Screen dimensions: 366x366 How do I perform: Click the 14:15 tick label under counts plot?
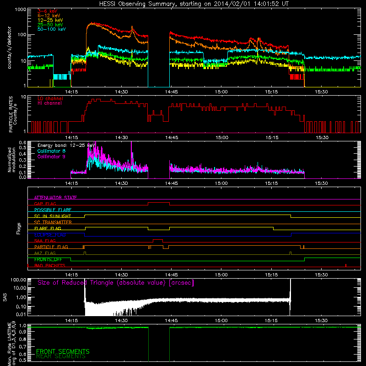point(71,92)
